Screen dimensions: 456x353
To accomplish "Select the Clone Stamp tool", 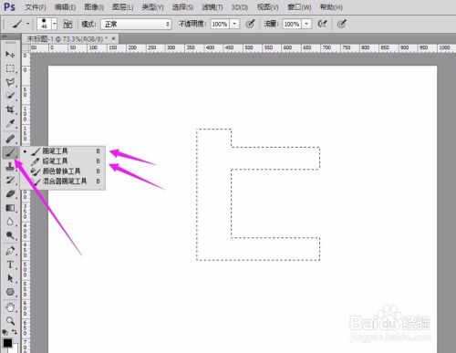I will [10, 166].
